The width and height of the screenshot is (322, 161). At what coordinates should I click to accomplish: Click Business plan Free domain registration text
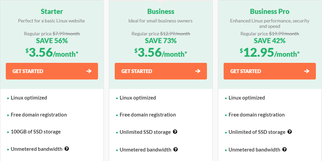tap(148, 115)
